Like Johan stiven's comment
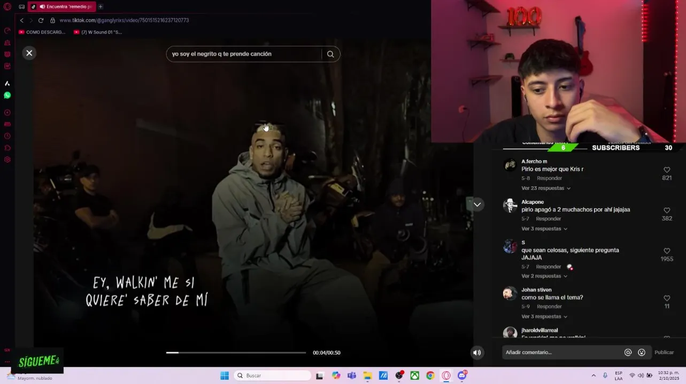 pos(667,298)
